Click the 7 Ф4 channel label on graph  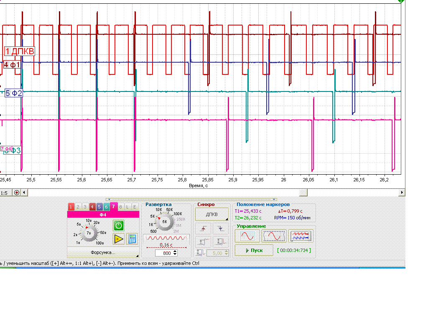pyautogui.click(x=6, y=149)
